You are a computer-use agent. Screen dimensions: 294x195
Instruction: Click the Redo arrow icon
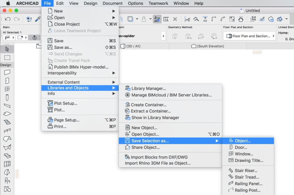tap(17, 19)
